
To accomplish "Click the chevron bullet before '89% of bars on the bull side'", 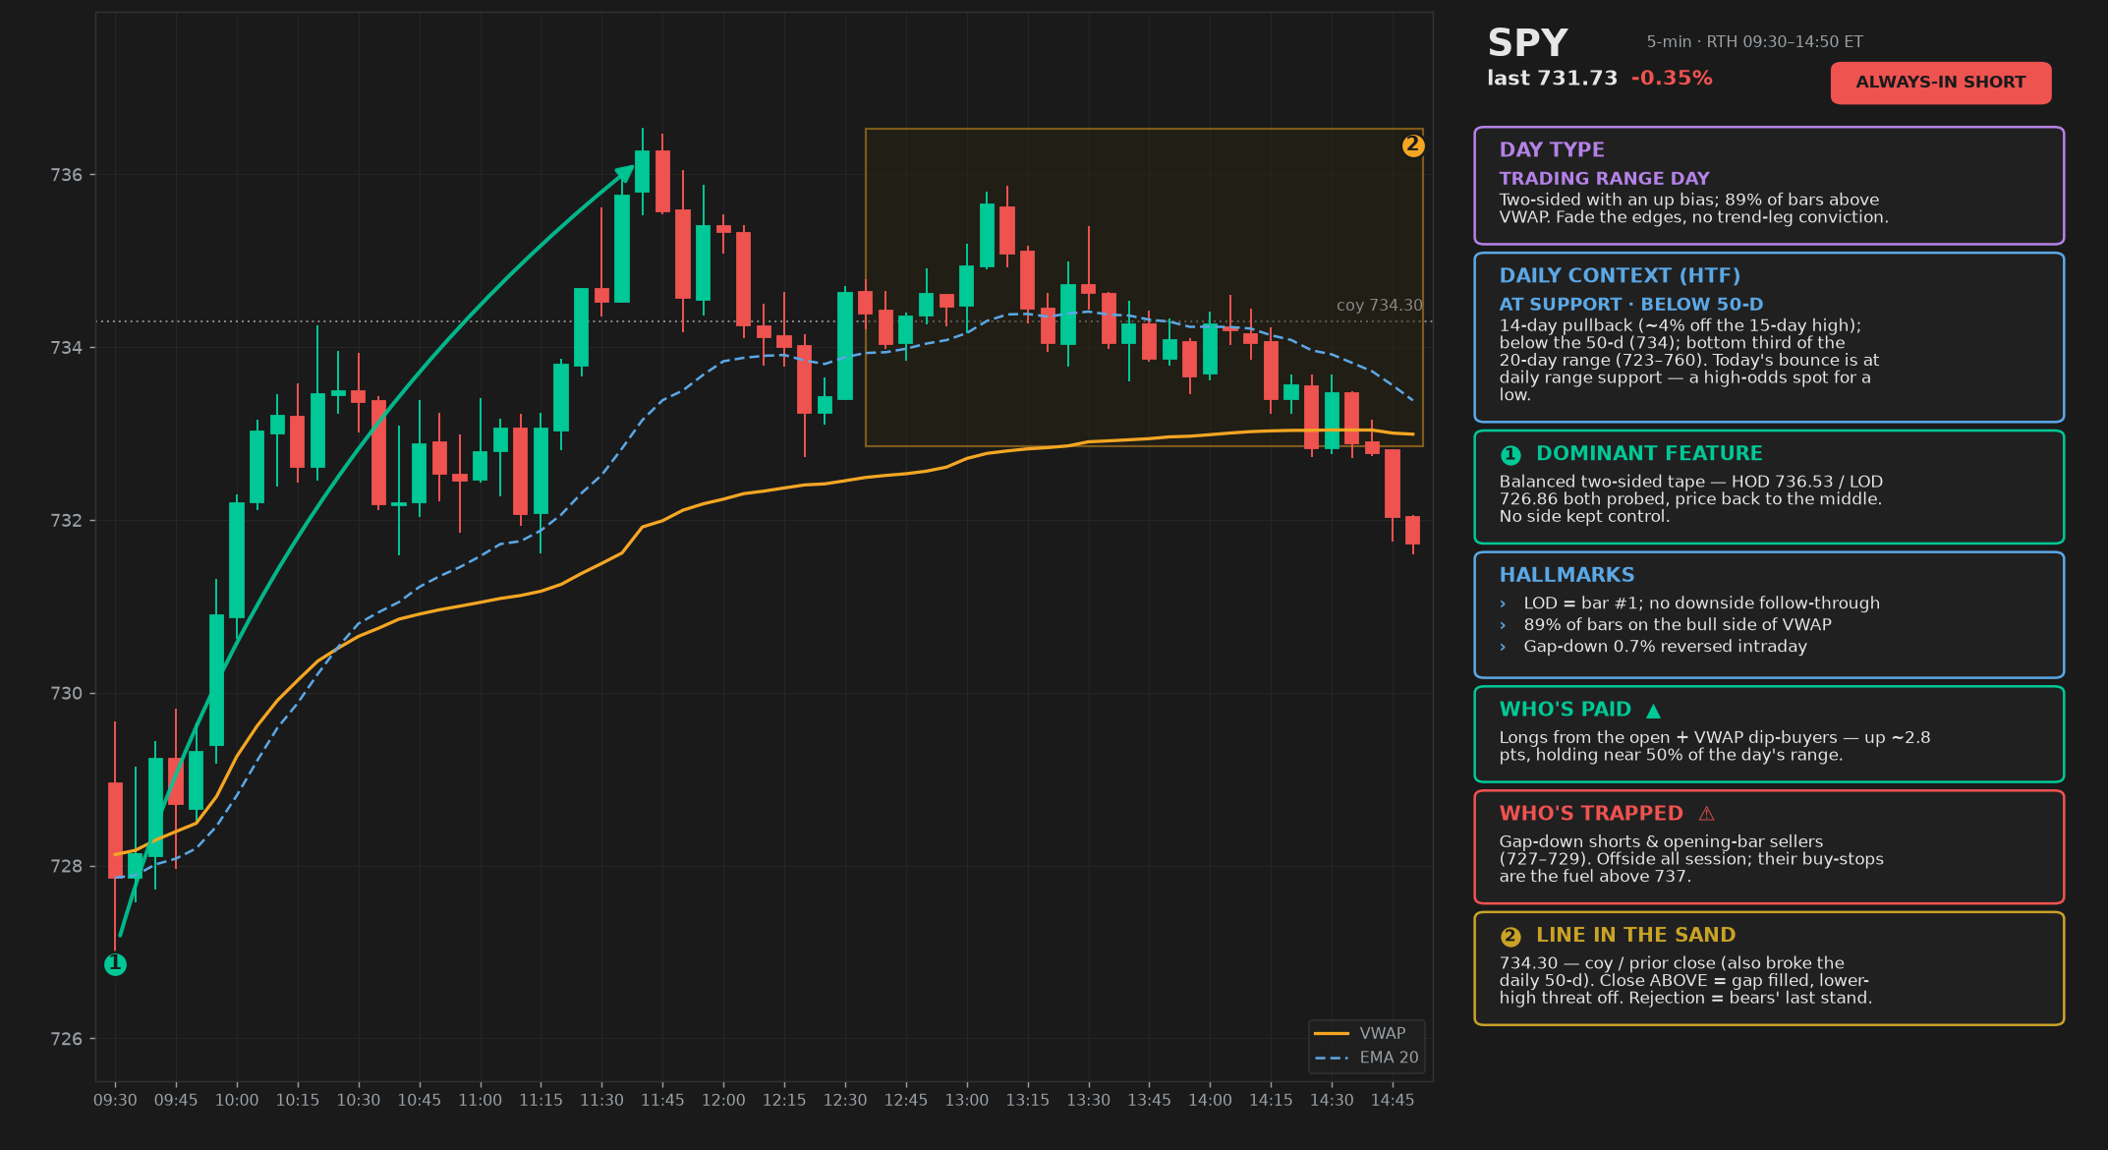I will (1503, 625).
